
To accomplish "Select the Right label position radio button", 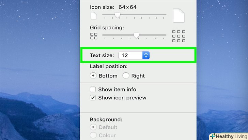I will click(126, 76).
